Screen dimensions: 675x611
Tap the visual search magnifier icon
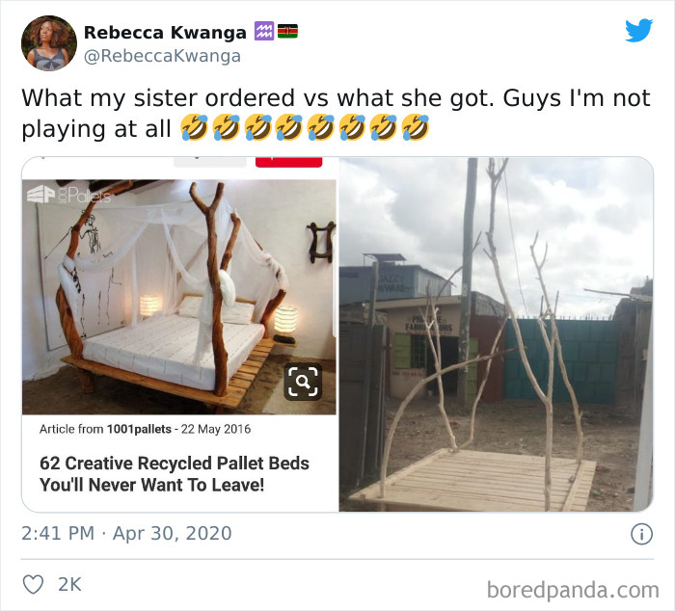(303, 383)
